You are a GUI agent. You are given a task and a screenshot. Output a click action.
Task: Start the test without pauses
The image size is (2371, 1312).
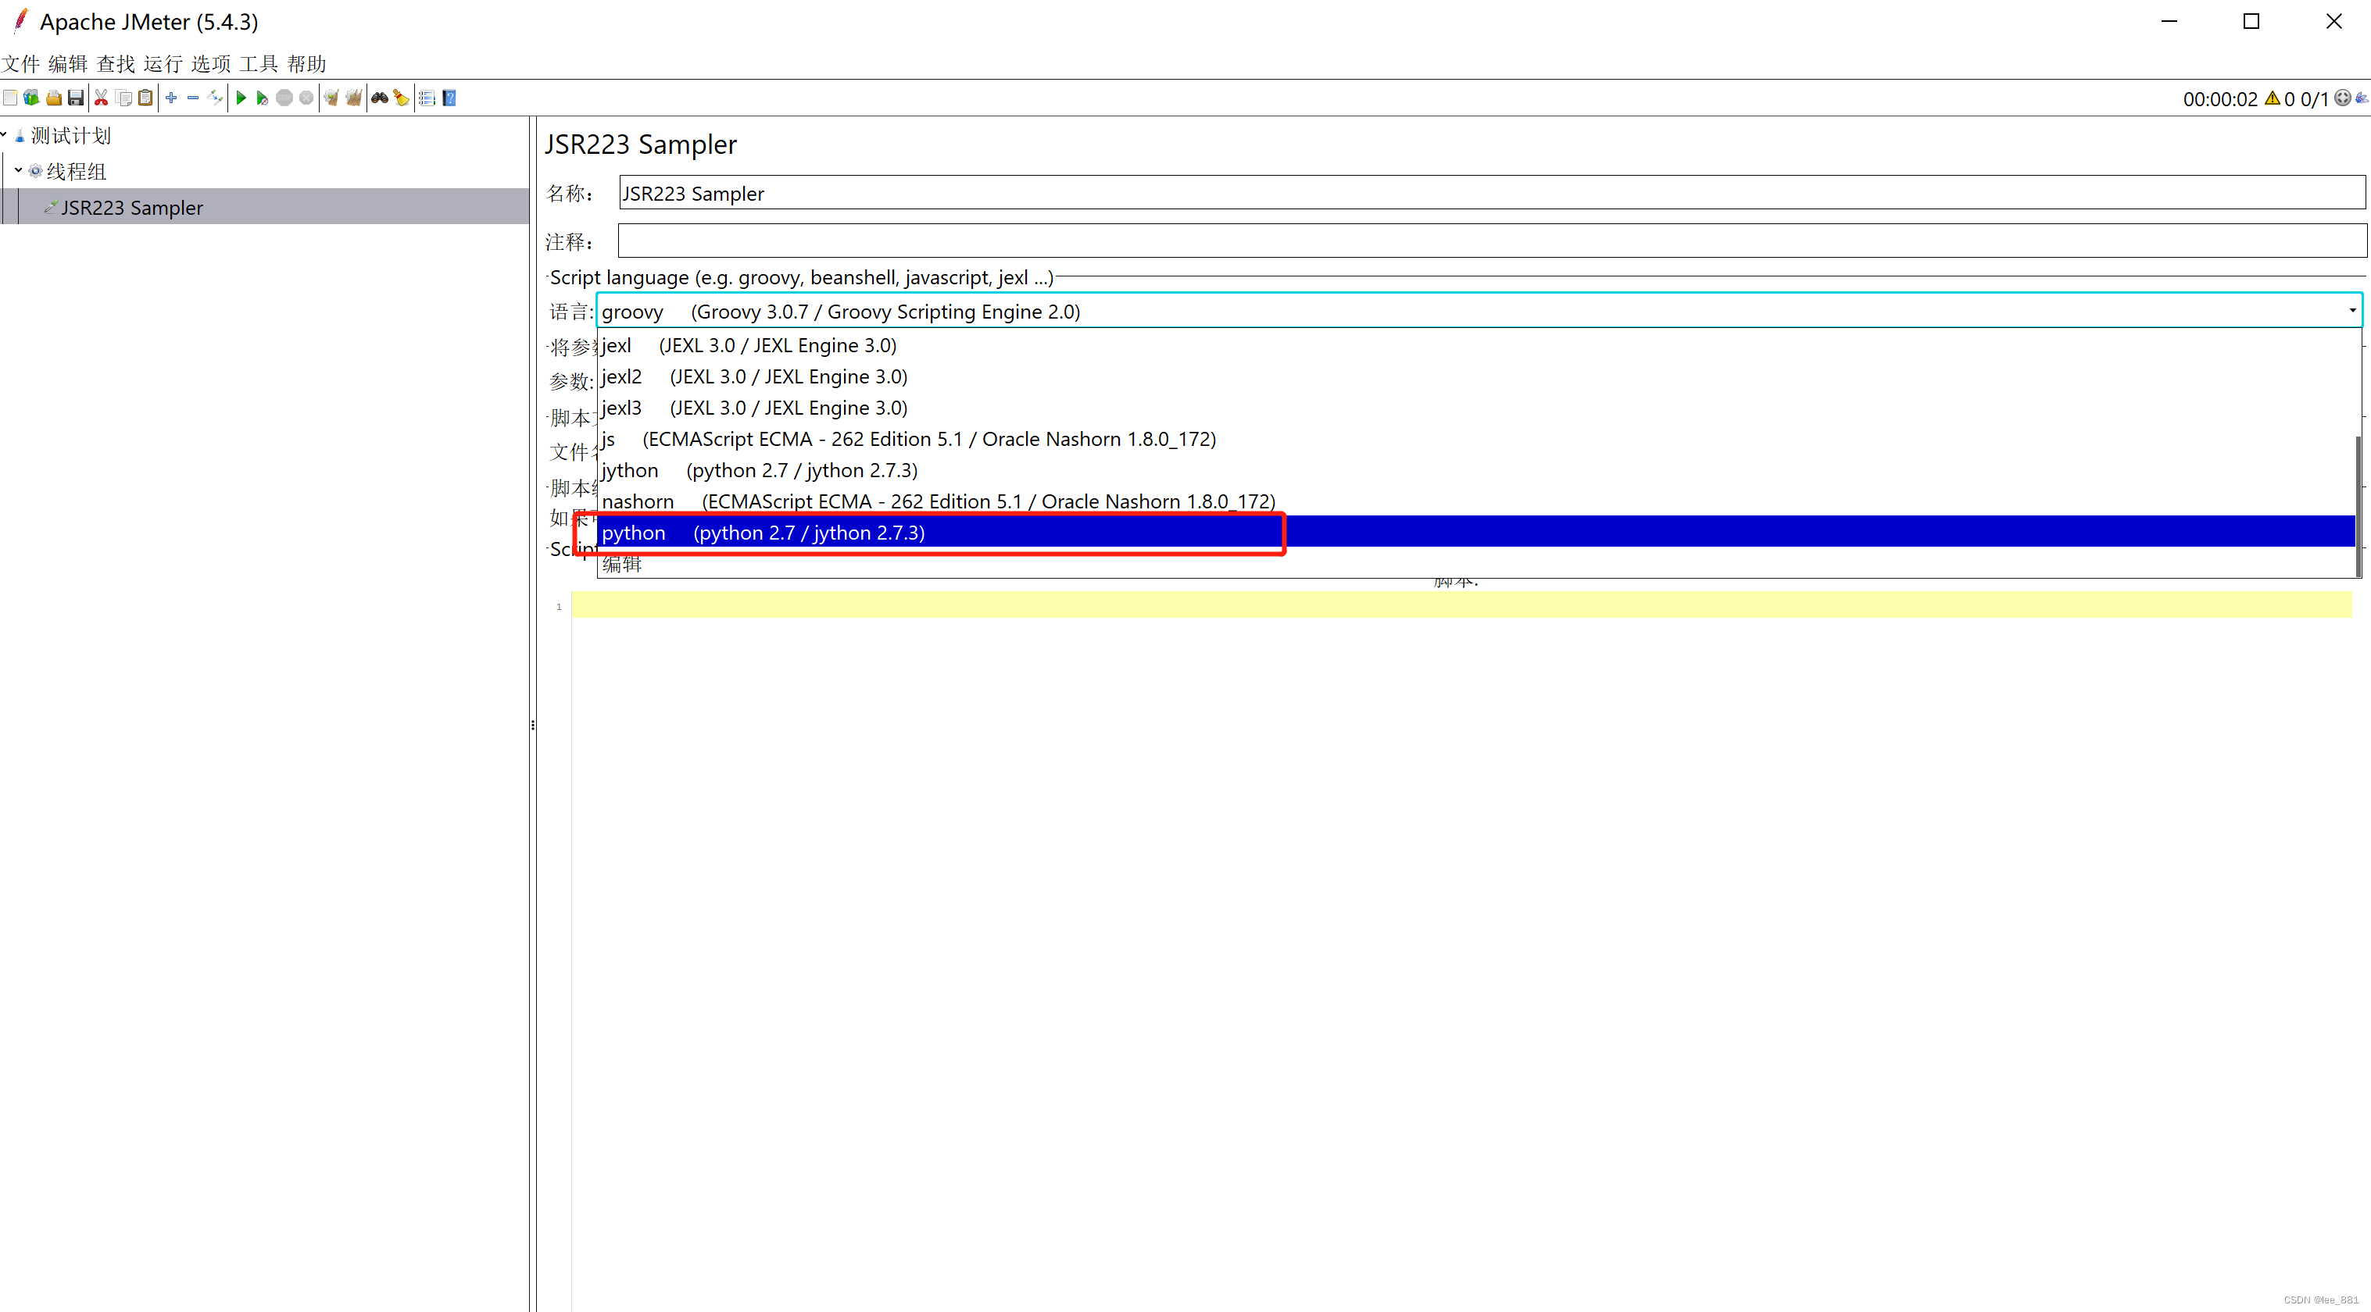coord(263,98)
